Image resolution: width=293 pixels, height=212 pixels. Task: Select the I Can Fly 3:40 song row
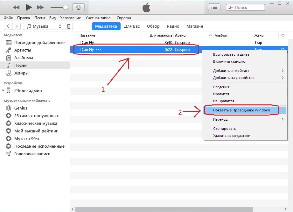pos(179,42)
